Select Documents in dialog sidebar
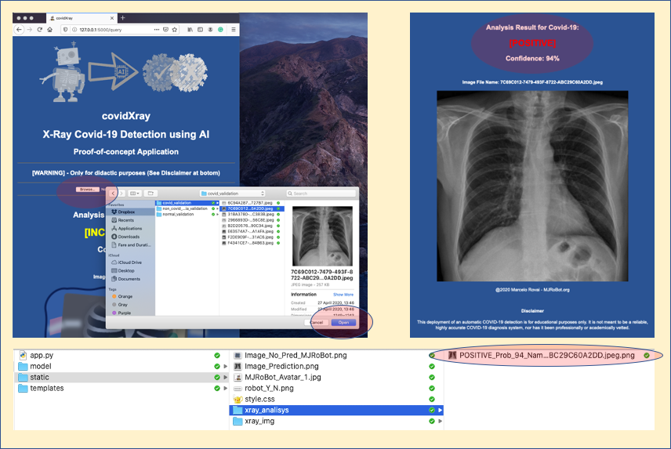 coord(131,279)
